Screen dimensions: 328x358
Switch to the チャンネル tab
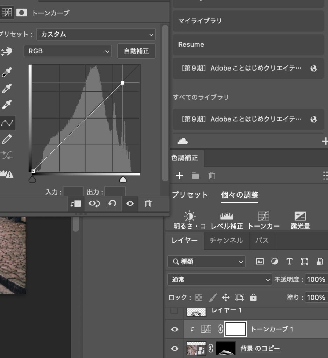226,240
